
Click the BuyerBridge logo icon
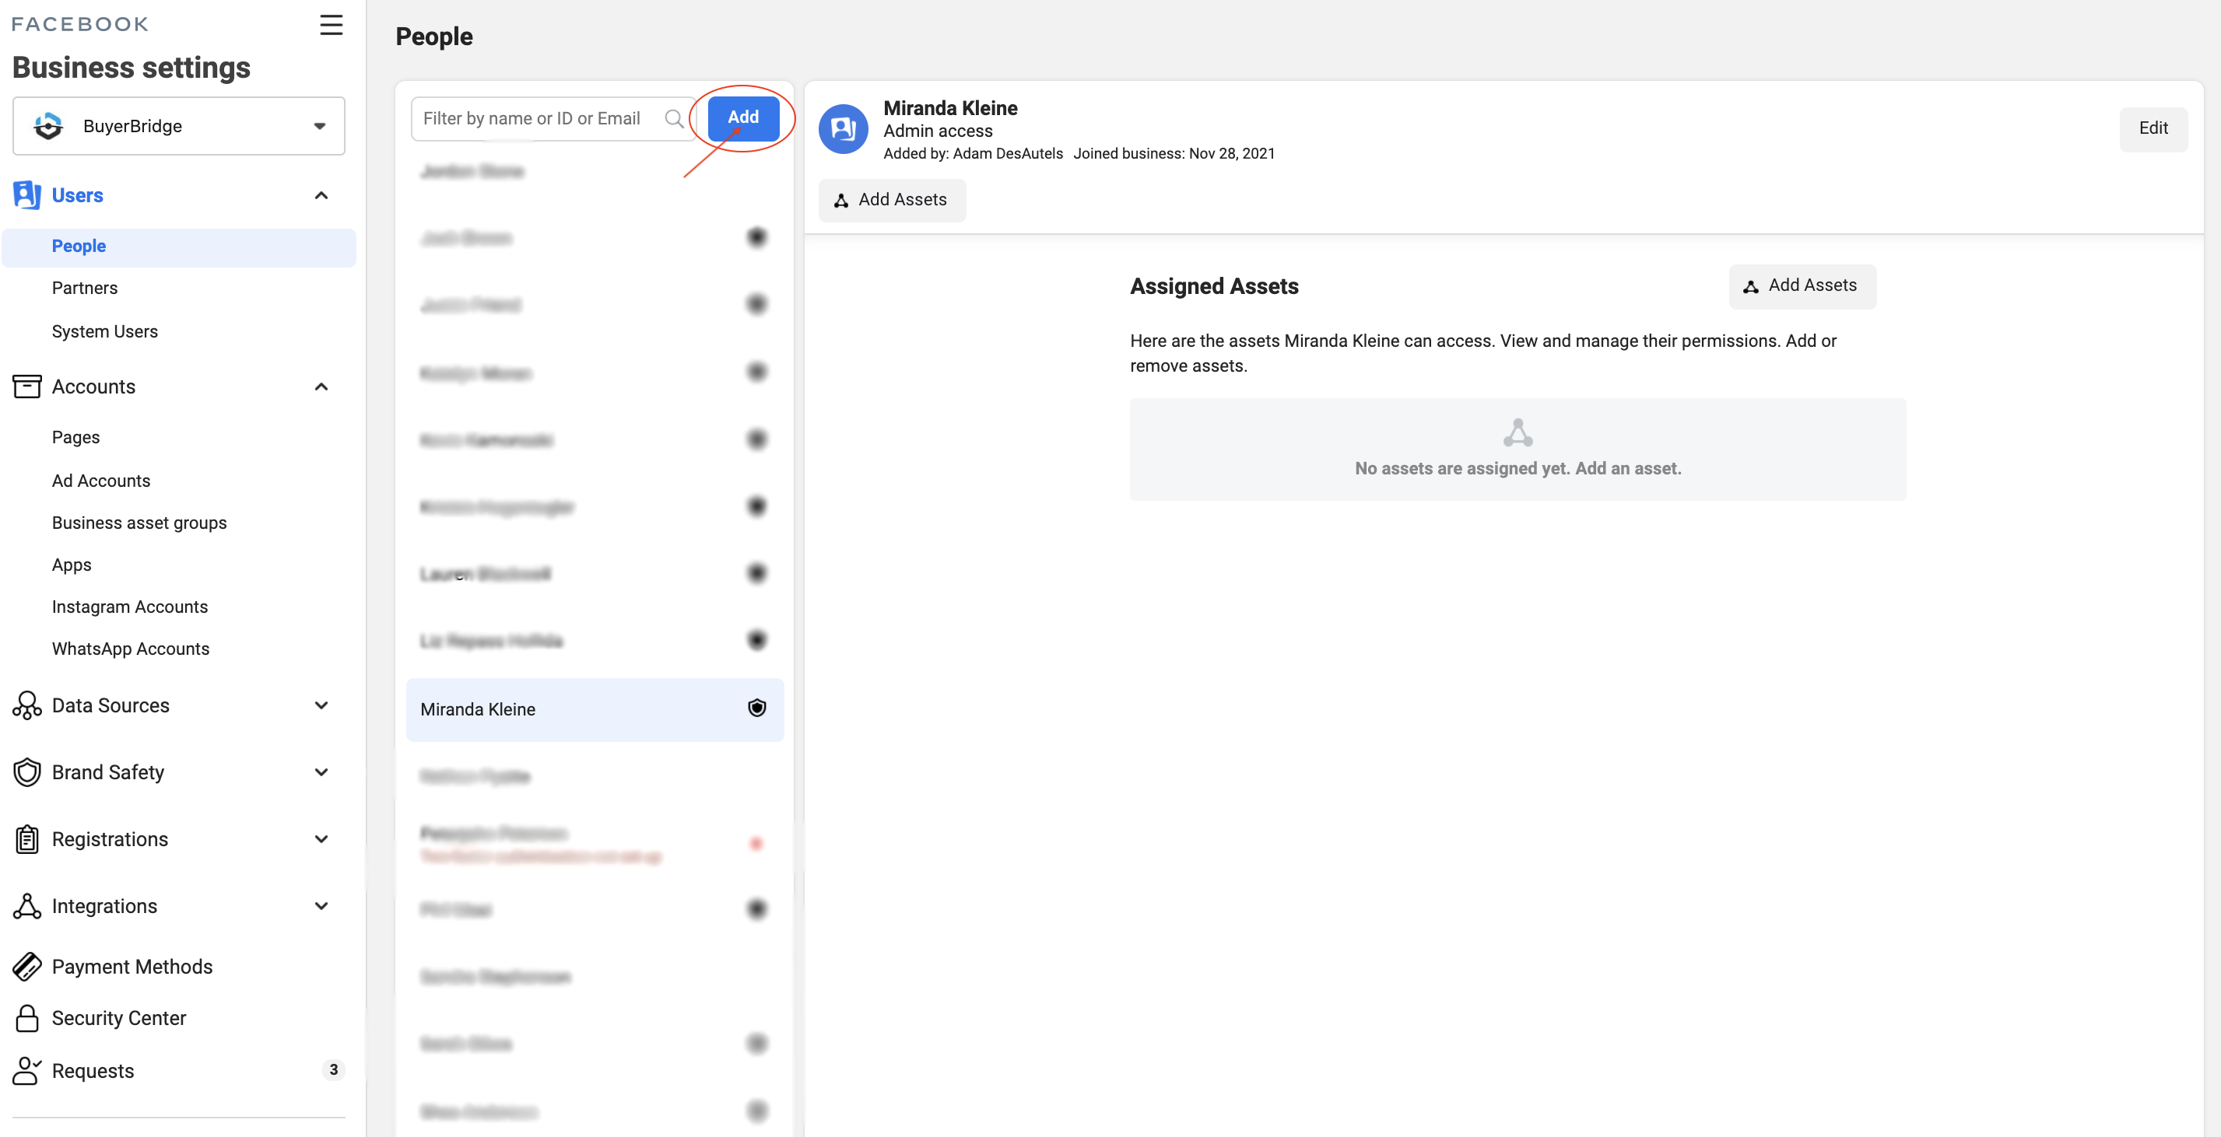tap(48, 127)
